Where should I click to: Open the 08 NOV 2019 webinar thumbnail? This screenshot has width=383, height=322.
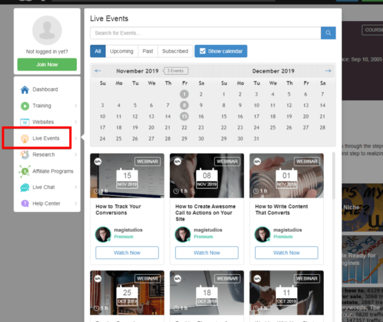[x=206, y=175]
